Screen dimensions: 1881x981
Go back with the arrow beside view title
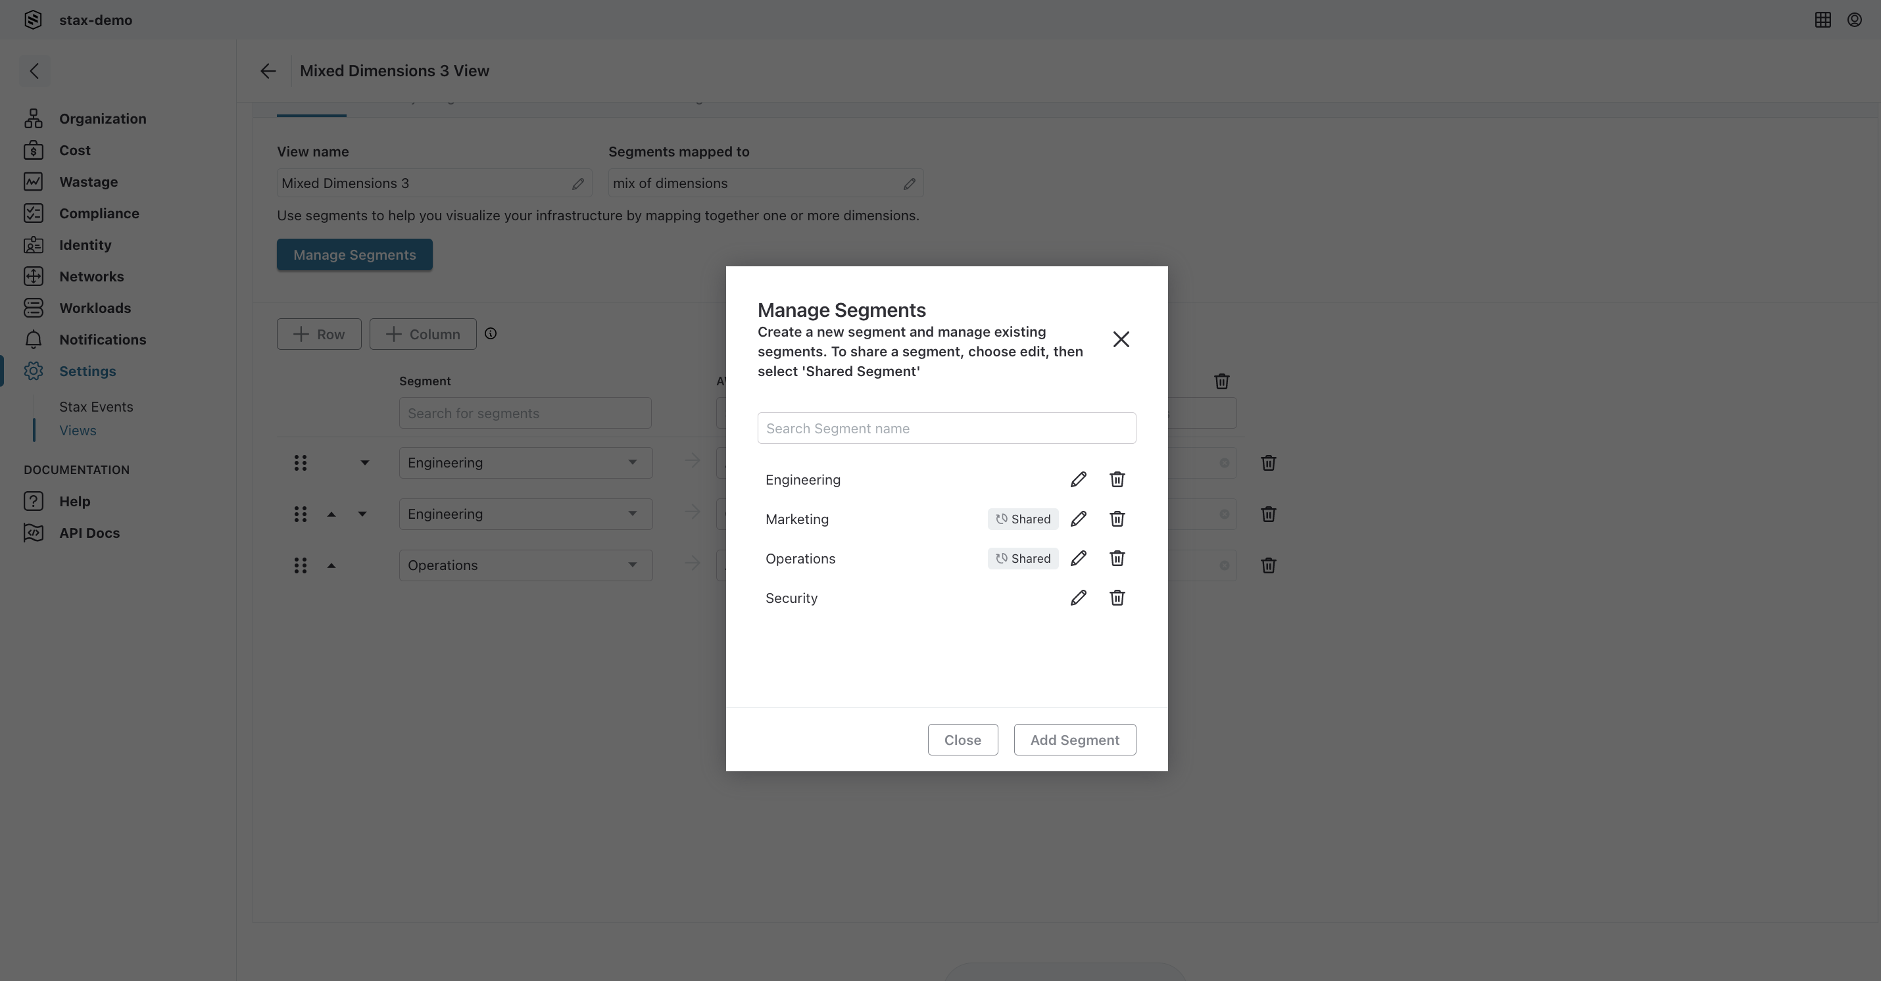pyautogui.click(x=268, y=71)
